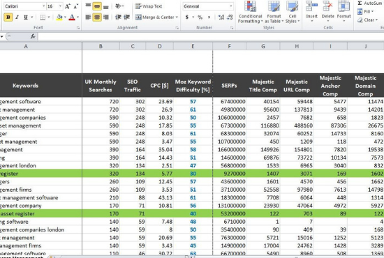Click the Increase Decimal icon
The height and width of the screenshot is (258, 384).
pyautogui.click(x=221, y=17)
